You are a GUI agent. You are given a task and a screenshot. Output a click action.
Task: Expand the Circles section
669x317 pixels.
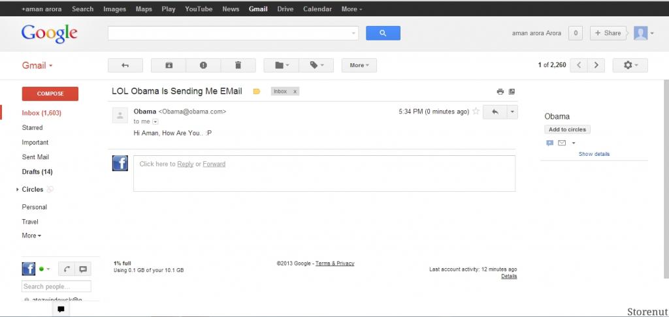click(17, 189)
